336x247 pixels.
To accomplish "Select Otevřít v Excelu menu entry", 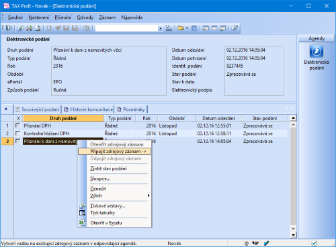I will (106, 223).
